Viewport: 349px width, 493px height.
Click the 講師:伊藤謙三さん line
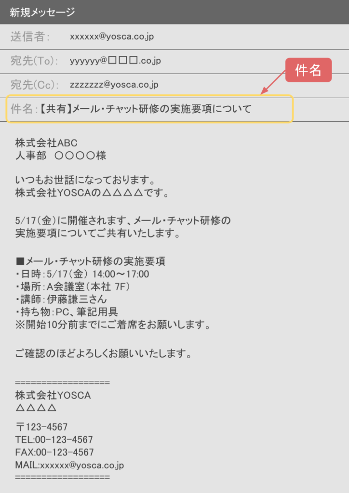[x=61, y=299]
